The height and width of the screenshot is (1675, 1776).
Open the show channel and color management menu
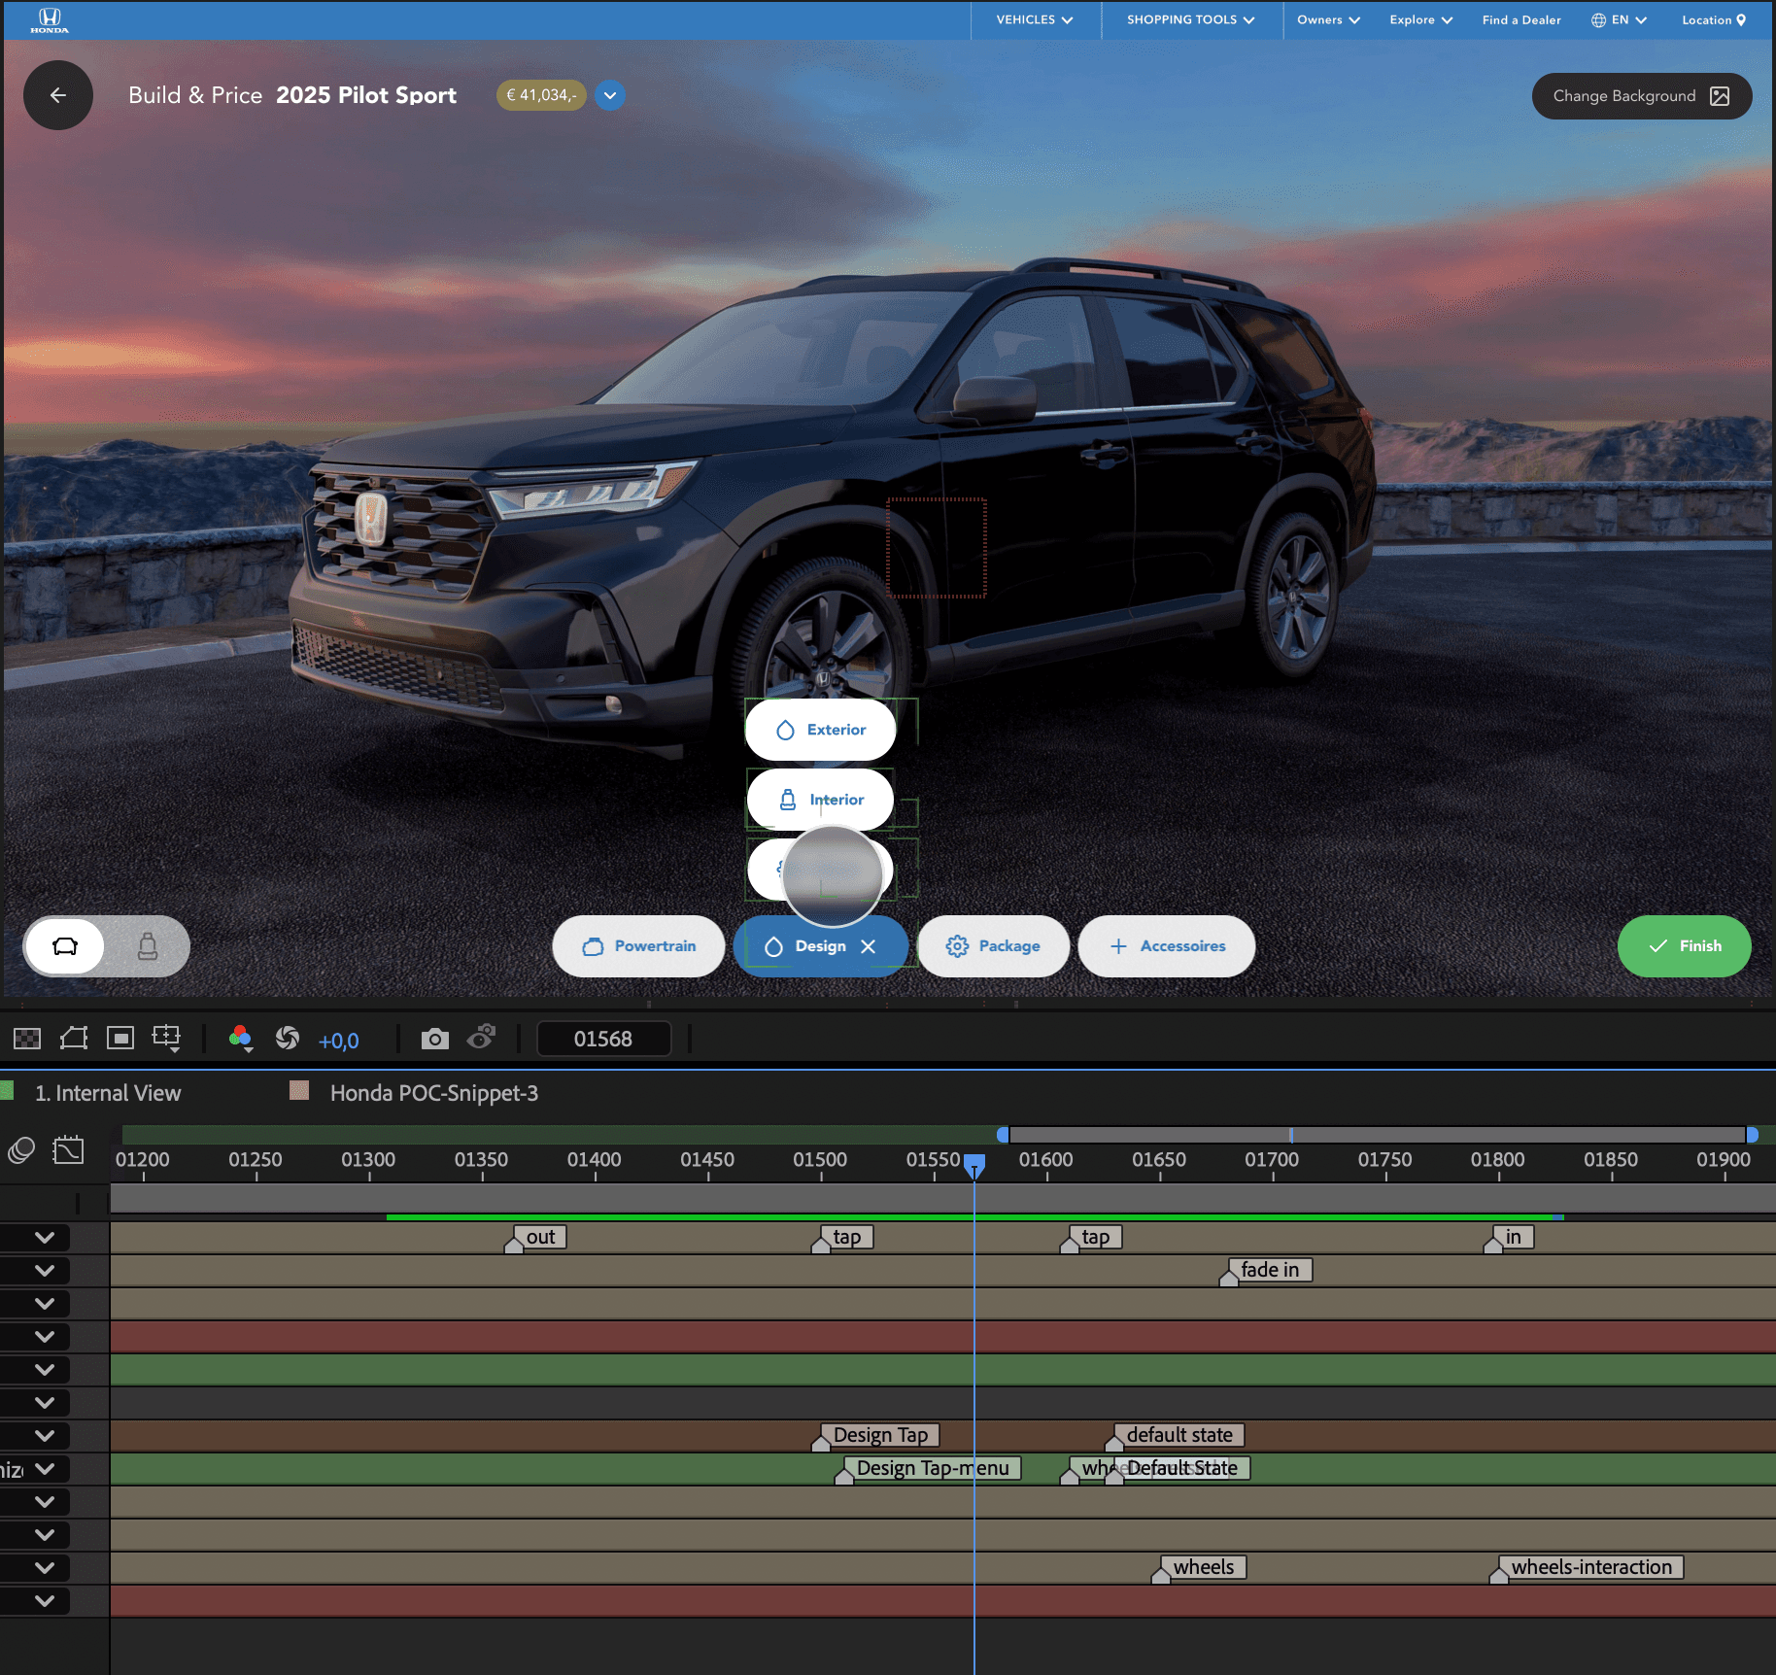pos(241,1039)
